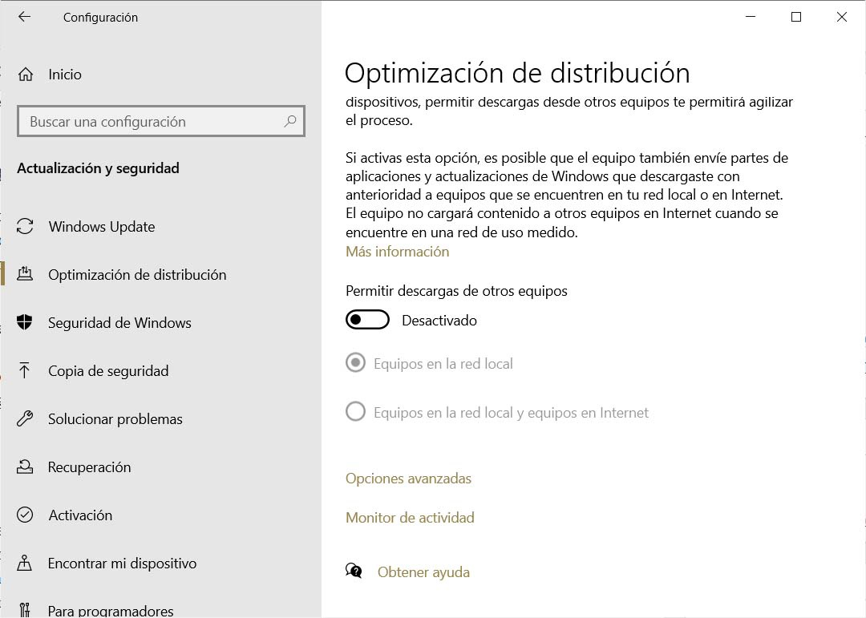Enable Permitir descargas de otros equipos
This screenshot has width=866, height=618.
[x=367, y=319]
